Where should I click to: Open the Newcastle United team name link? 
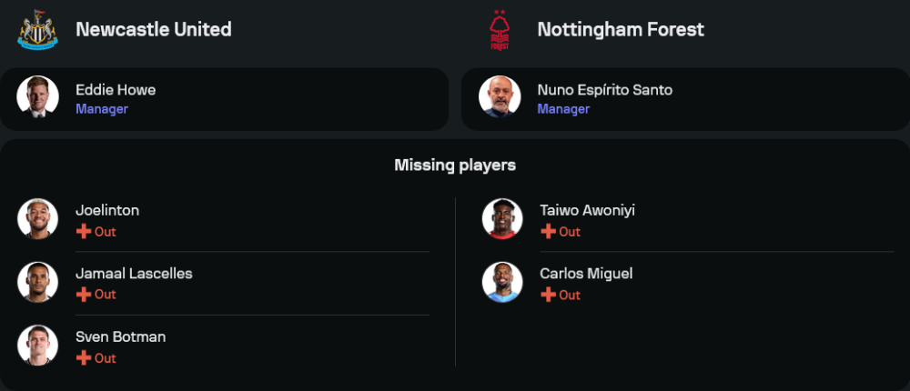pyautogui.click(x=153, y=29)
